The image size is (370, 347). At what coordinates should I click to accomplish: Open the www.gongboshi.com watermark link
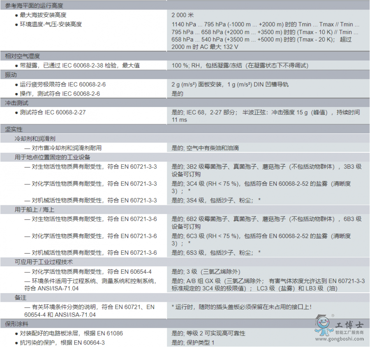pyautogui.click(x=341, y=339)
